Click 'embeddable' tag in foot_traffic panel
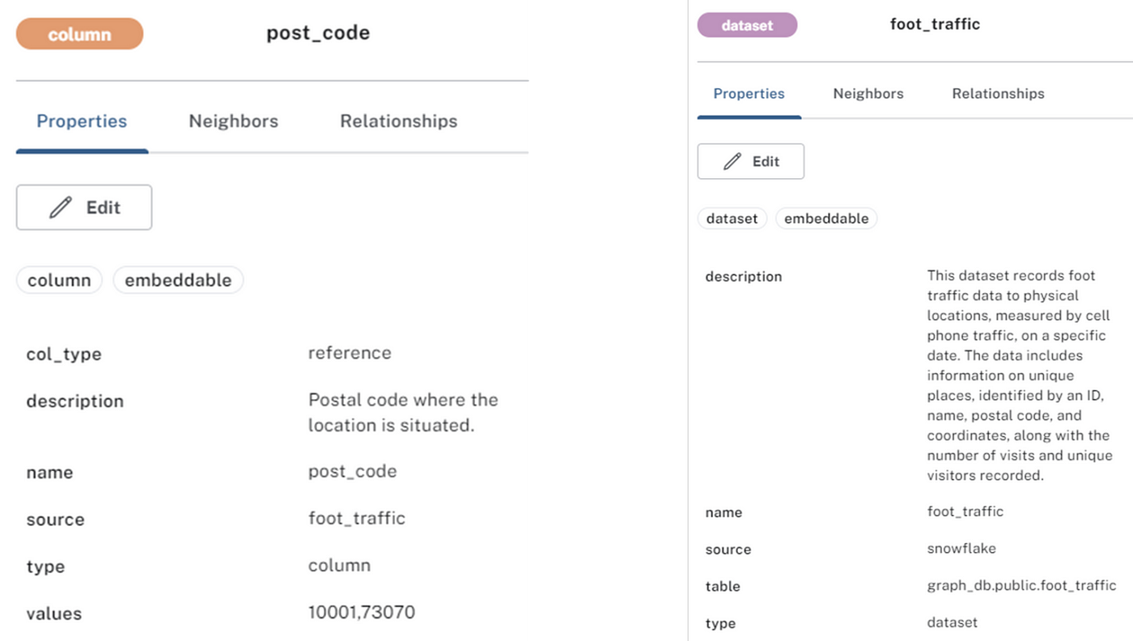Image resolution: width=1133 pixels, height=641 pixels. tap(826, 219)
